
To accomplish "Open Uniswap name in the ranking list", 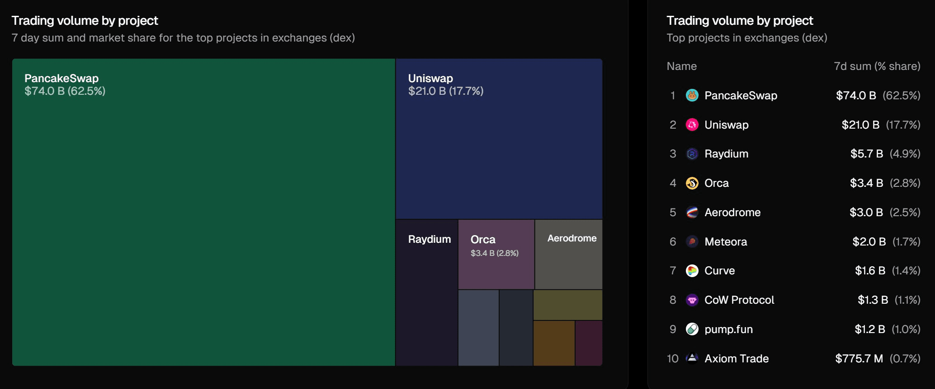I will click(727, 125).
